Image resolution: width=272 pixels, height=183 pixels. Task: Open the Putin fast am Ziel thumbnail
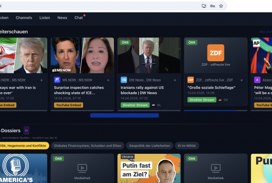(149, 168)
